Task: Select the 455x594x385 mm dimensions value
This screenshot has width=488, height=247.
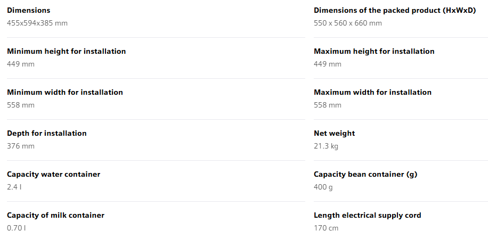Action: click(37, 23)
